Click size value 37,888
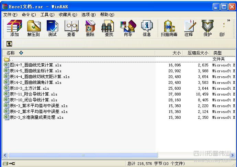The height and width of the screenshot is (167, 237). pos(174,94)
